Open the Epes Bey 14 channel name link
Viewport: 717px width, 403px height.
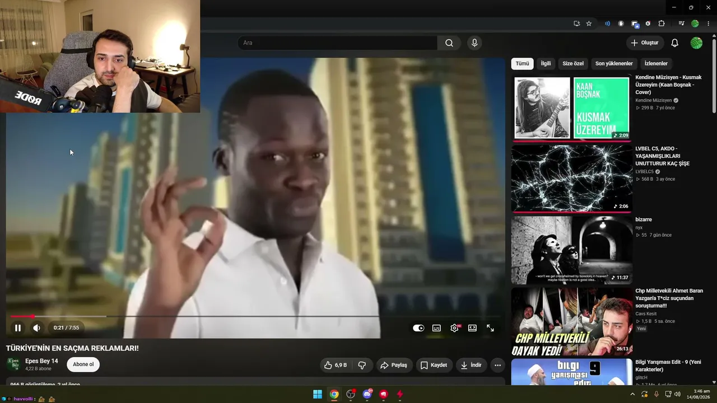pos(41,361)
